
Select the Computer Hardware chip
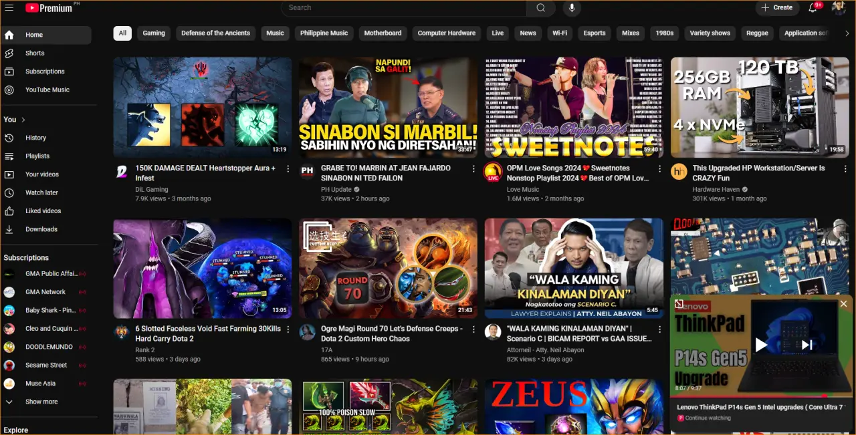coord(447,33)
